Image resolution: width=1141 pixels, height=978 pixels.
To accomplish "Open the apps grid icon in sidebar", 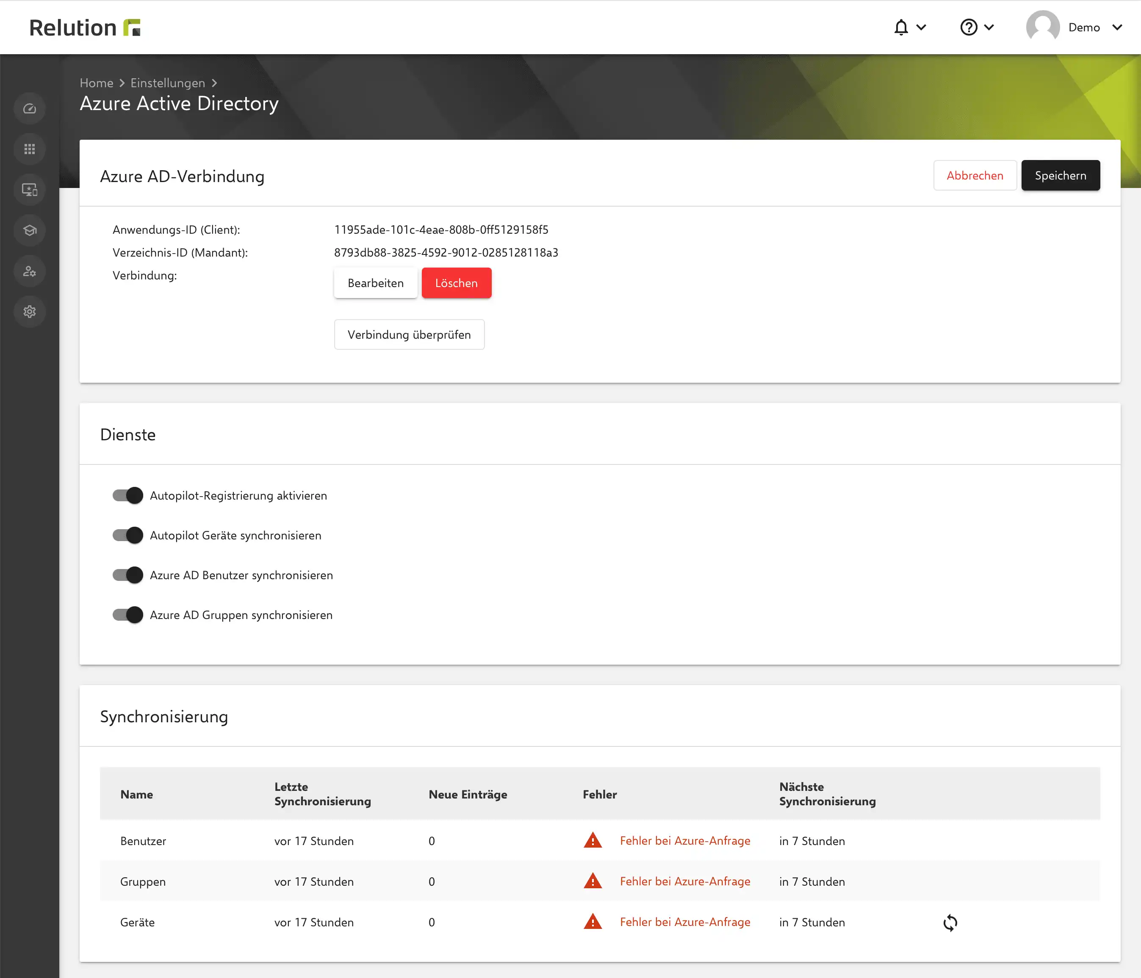I will (30, 149).
